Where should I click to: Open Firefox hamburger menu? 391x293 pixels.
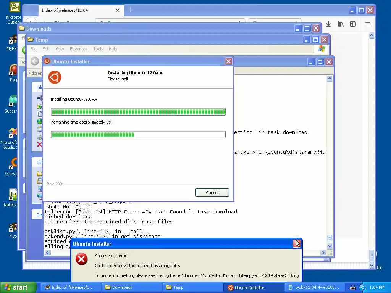[368, 24]
